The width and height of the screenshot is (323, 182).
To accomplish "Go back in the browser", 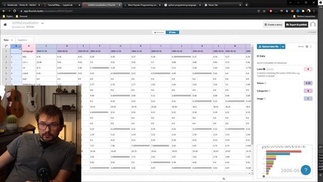I will click(x=4, y=11).
